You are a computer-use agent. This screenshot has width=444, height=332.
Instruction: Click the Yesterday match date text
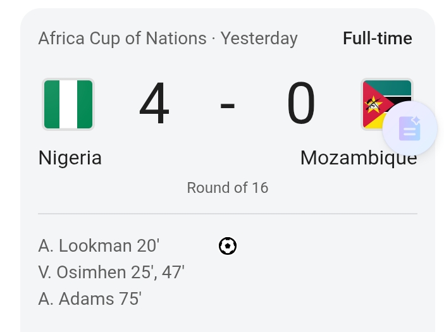[259, 39]
